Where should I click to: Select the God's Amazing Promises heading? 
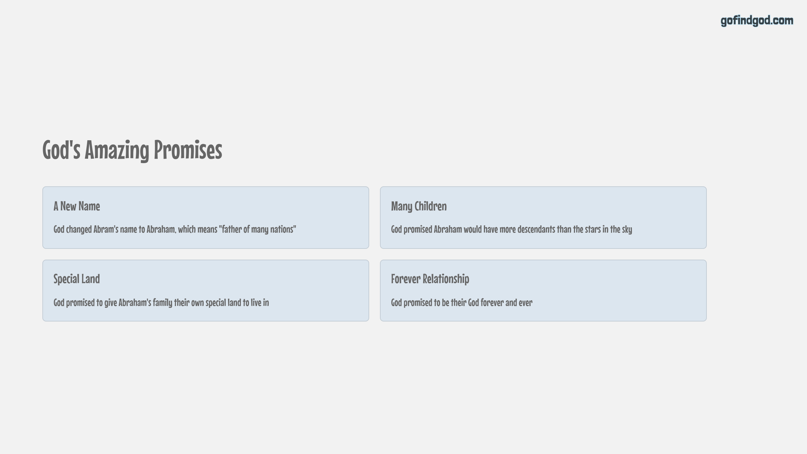click(x=132, y=150)
